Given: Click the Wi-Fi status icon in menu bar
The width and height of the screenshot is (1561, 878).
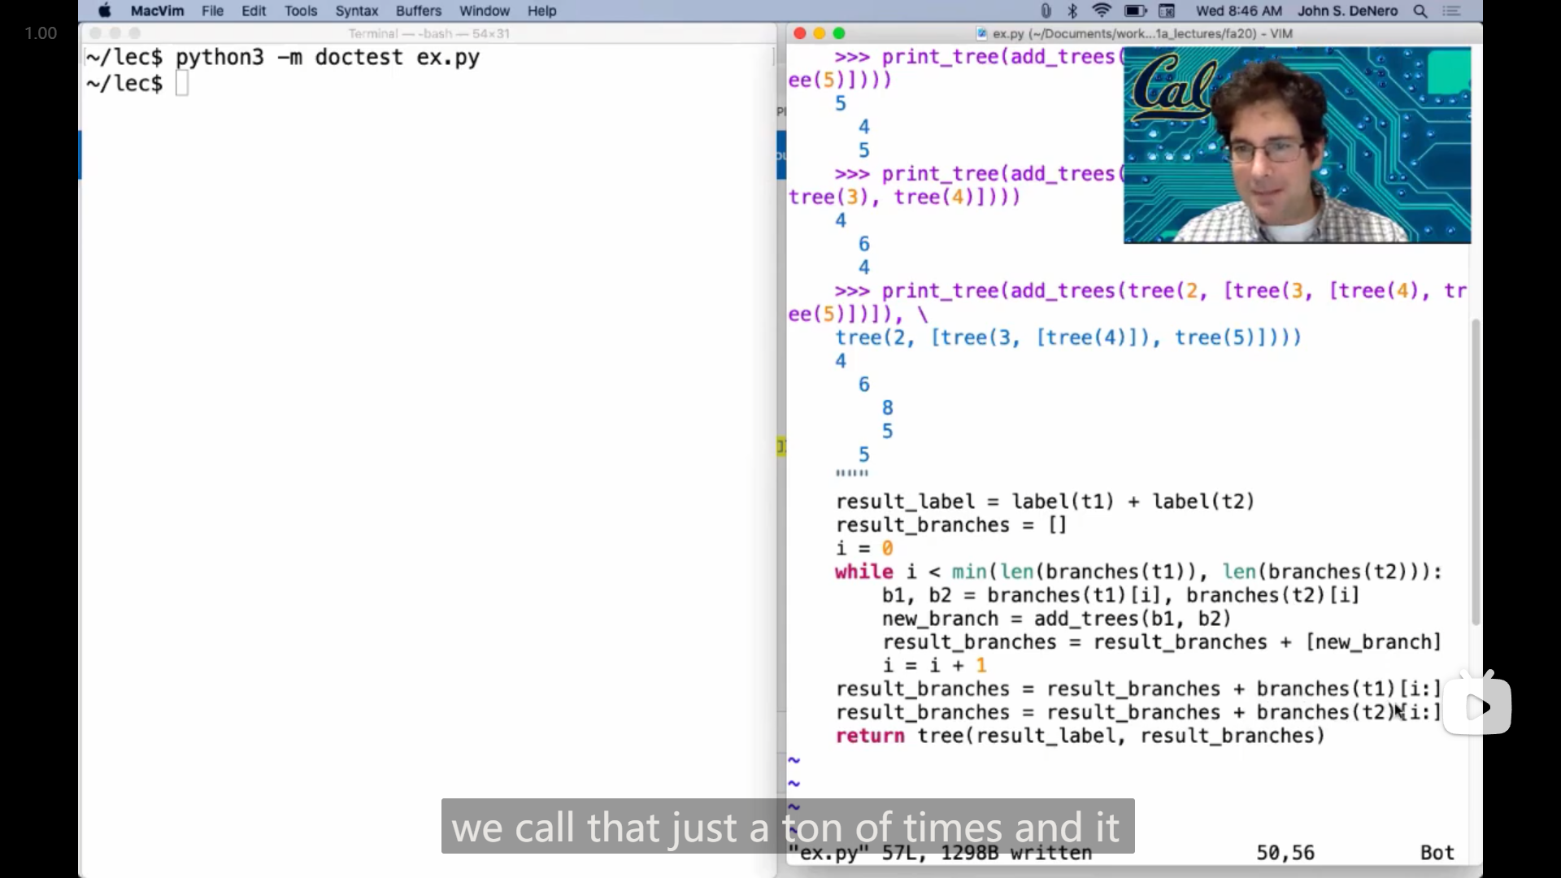Looking at the screenshot, I should click(1099, 11).
